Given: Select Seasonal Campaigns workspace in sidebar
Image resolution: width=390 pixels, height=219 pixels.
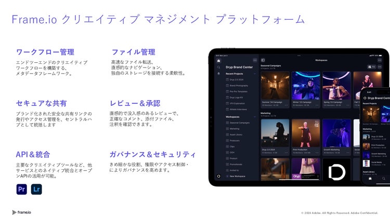Looking at the screenshot, I should click(x=238, y=122).
